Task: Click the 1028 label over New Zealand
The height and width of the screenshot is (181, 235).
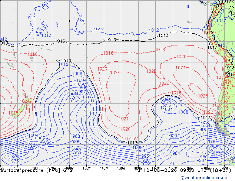Action: tap(13, 113)
